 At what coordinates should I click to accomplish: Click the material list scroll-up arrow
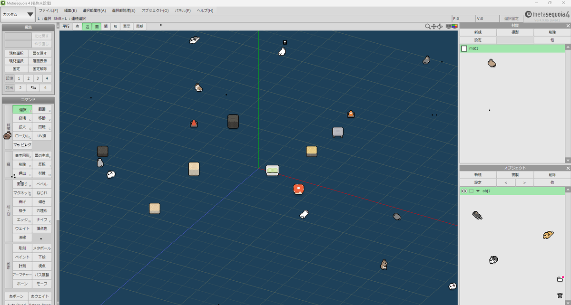pos(568,47)
